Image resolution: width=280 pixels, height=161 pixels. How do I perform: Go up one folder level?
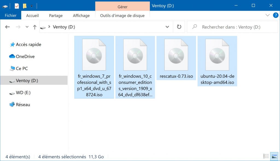pyautogui.click(x=35, y=27)
